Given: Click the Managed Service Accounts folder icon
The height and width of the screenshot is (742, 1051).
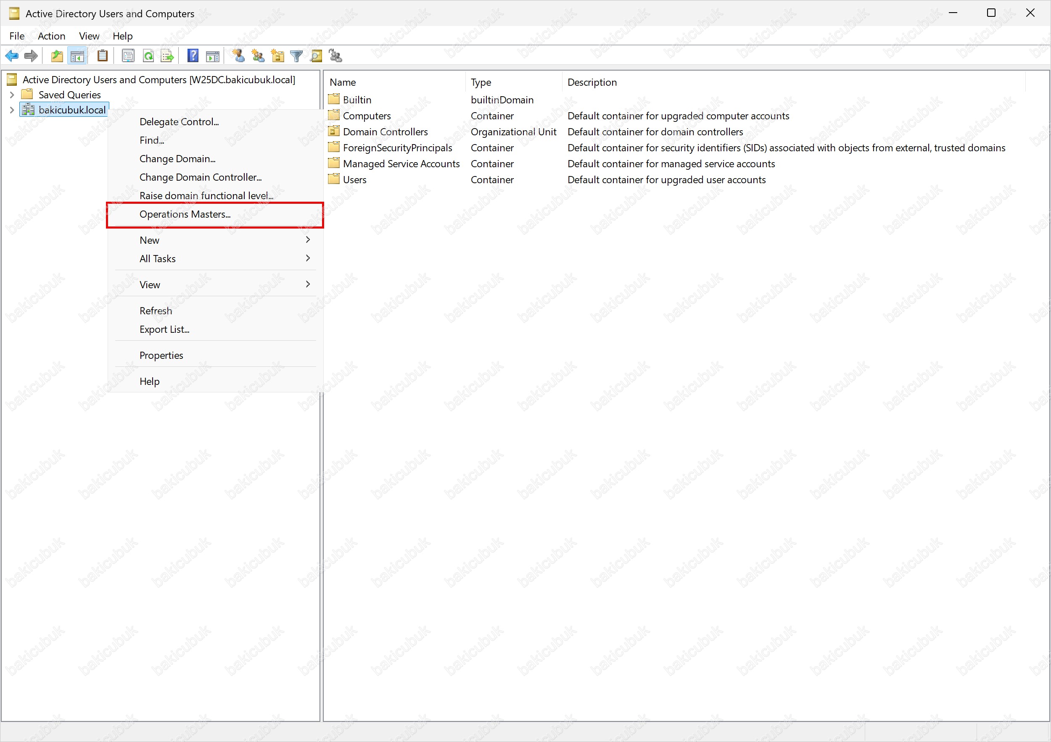Looking at the screenshot, I should pos(334,163).
